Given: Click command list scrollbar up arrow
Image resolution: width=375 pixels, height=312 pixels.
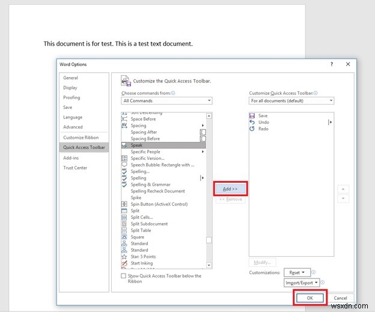Looking at the screenshot, I should coord(209,116).
